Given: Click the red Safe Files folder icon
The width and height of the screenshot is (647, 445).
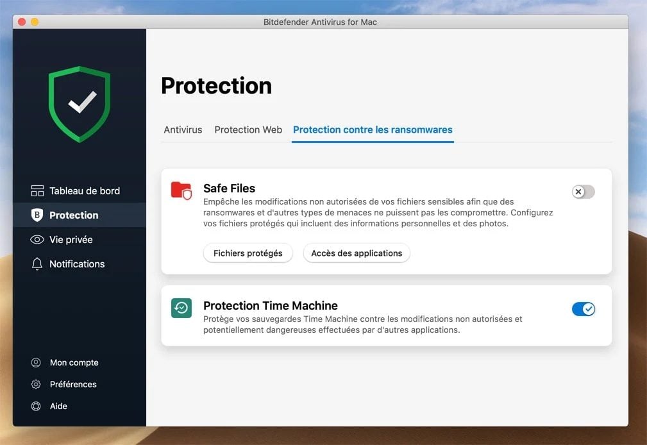Looking at the screenshot, I should (x=181, y=190).
